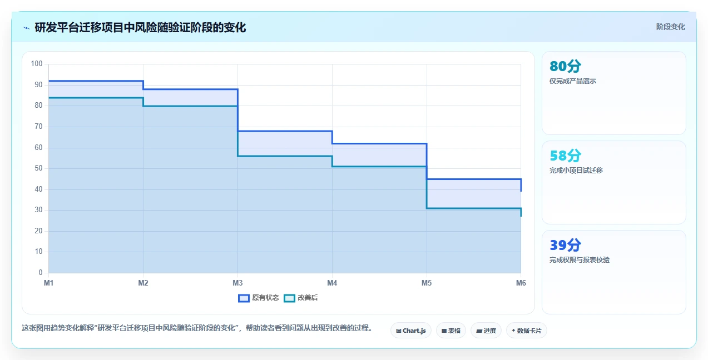This screenshot has height=360, width=708.
Task: Click the 58分 score text
Action: click(x=565, y=156)
